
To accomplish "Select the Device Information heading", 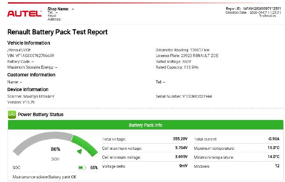I will [x=28, y=90].
